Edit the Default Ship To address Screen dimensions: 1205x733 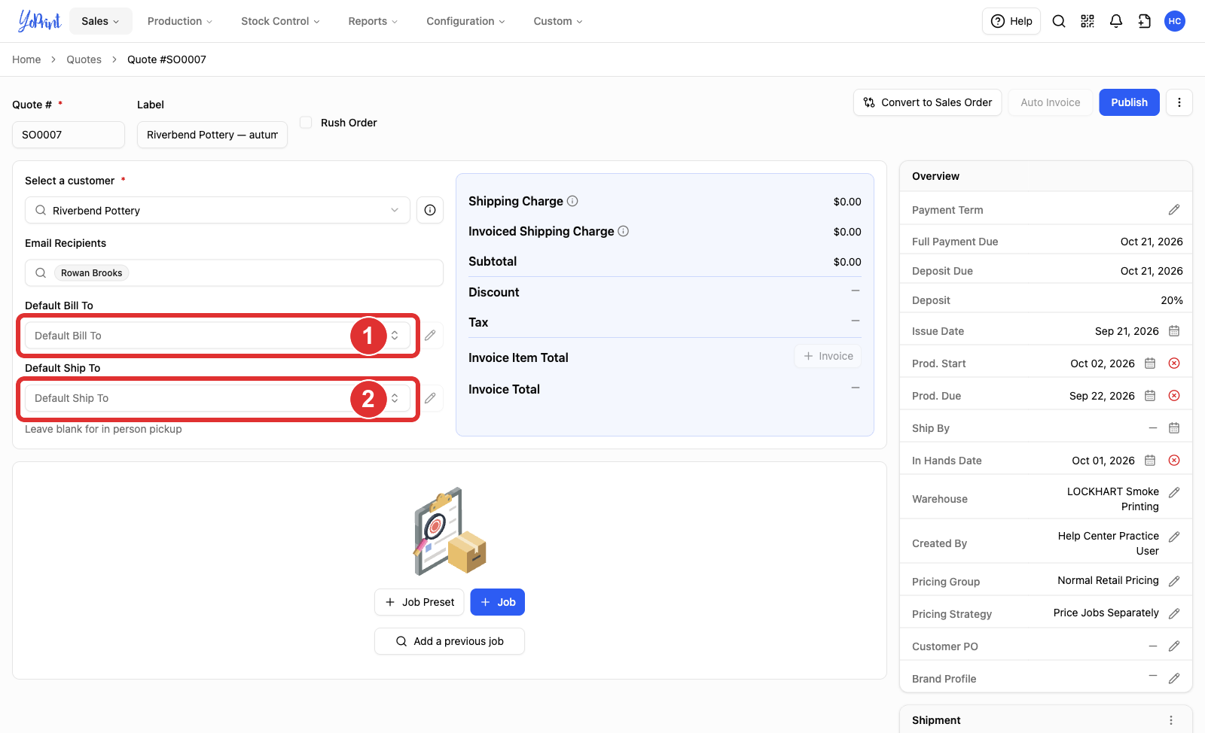point(430,398)
